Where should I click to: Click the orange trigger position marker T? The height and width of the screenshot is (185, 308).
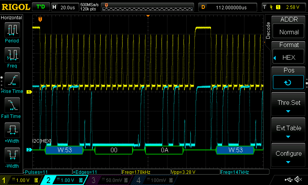point(40,19)
